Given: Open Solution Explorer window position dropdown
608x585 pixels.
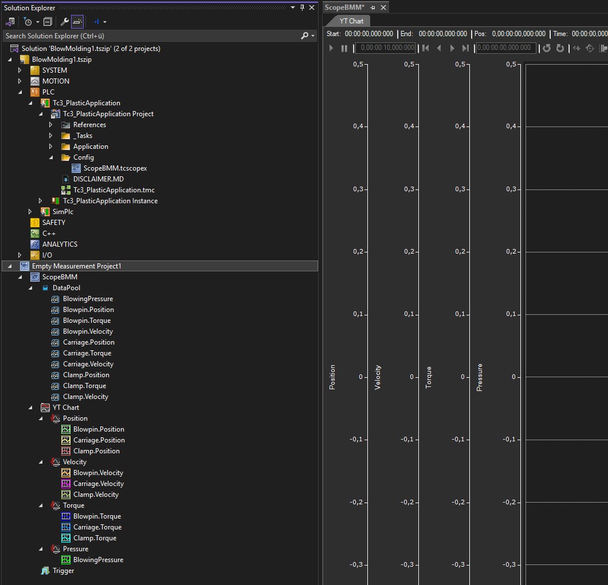Looking at the screenshot, I should pyautogui.click(x=293, y=7).
